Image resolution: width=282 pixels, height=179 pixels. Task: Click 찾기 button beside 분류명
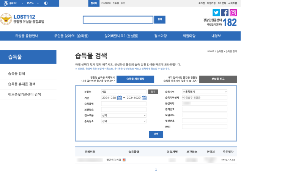[x=153, y=92]
